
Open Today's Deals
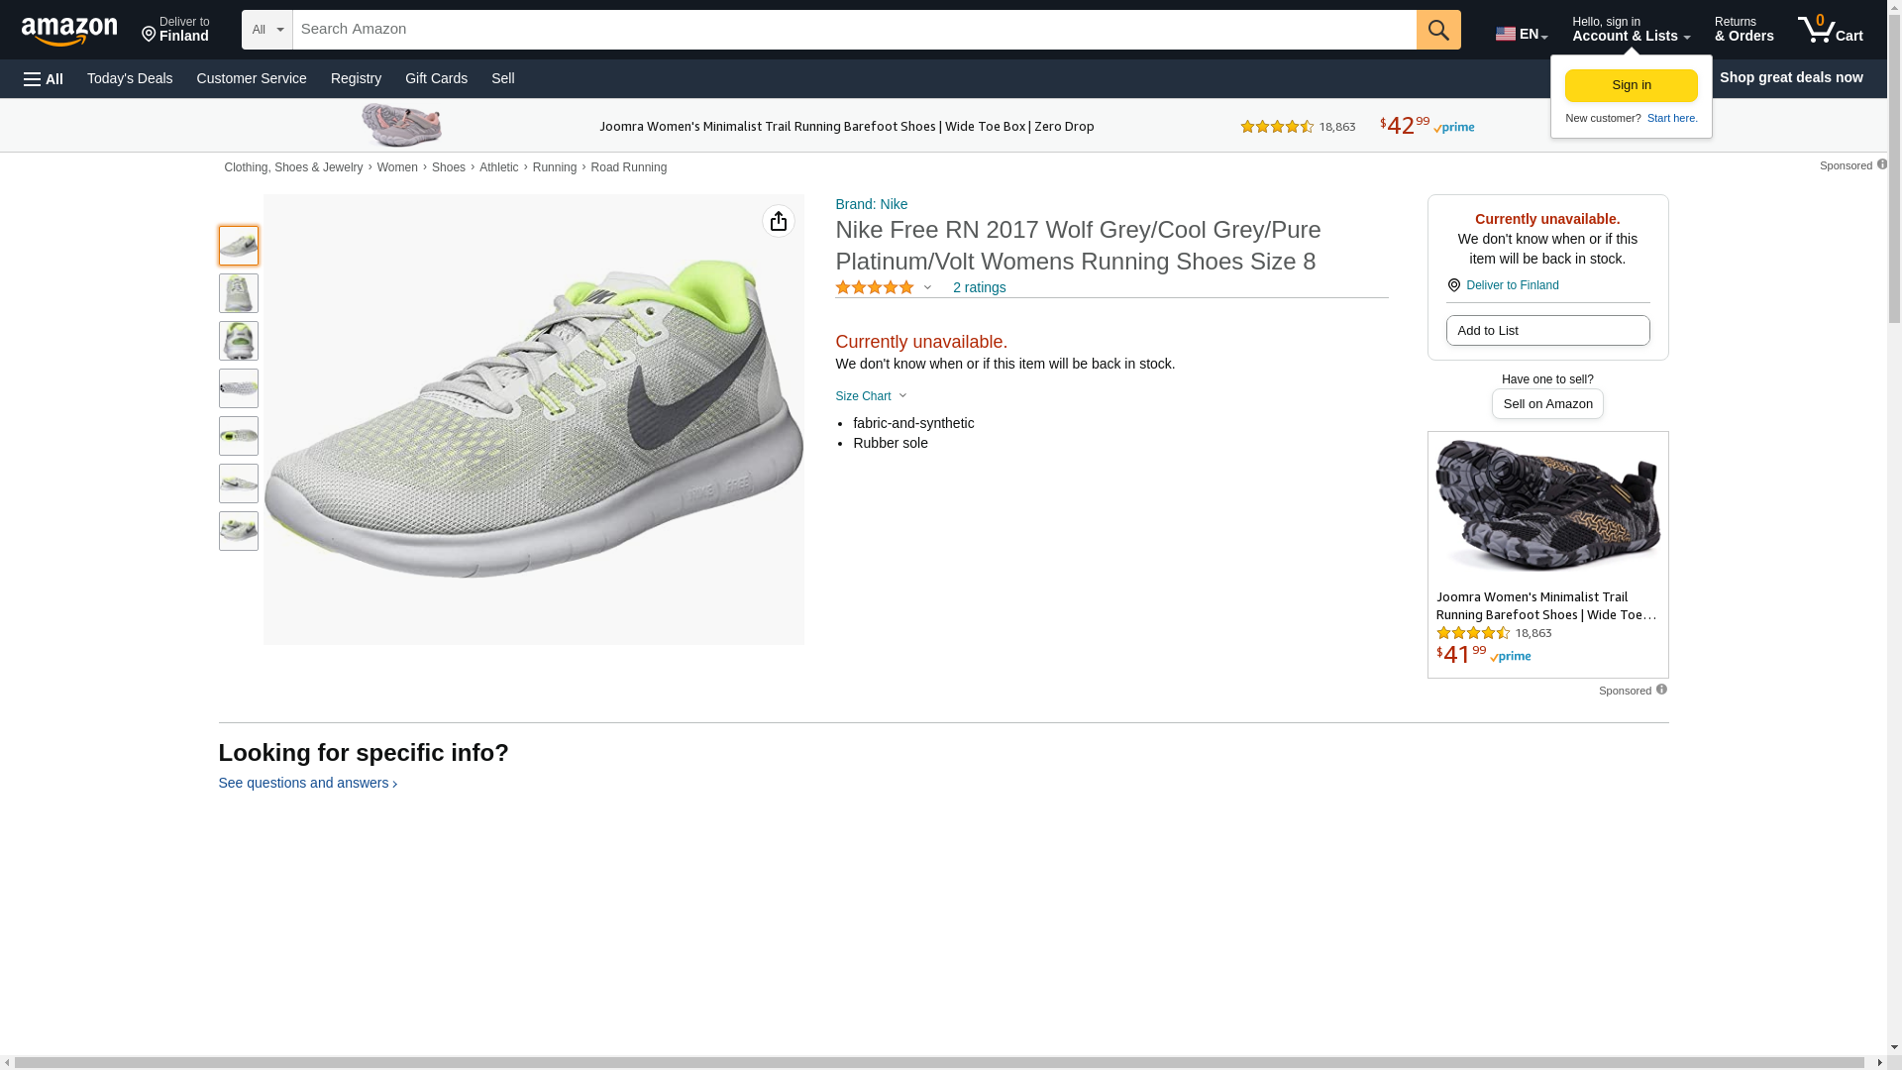coord(130,78)
